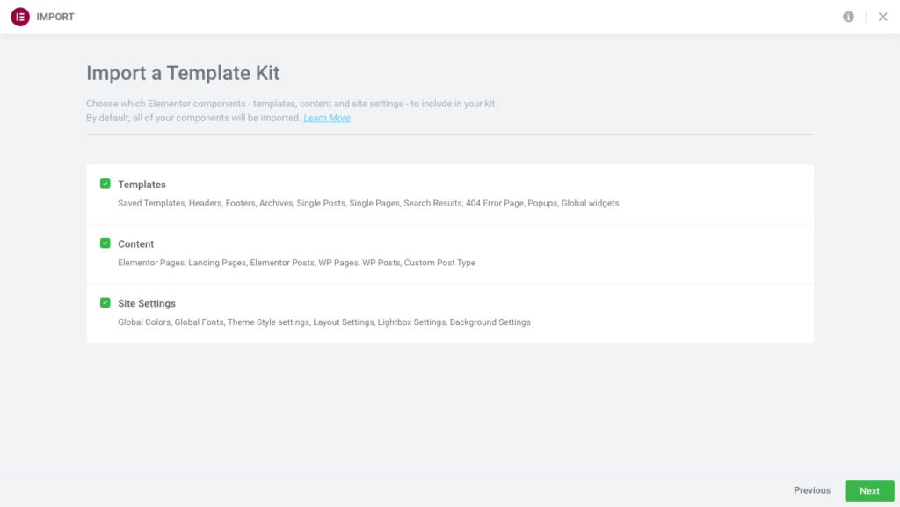The height and width of the screenshot is (507, 900).
Task: Click the 'Import a Template Kit' heading
Action: pos(183,73)
